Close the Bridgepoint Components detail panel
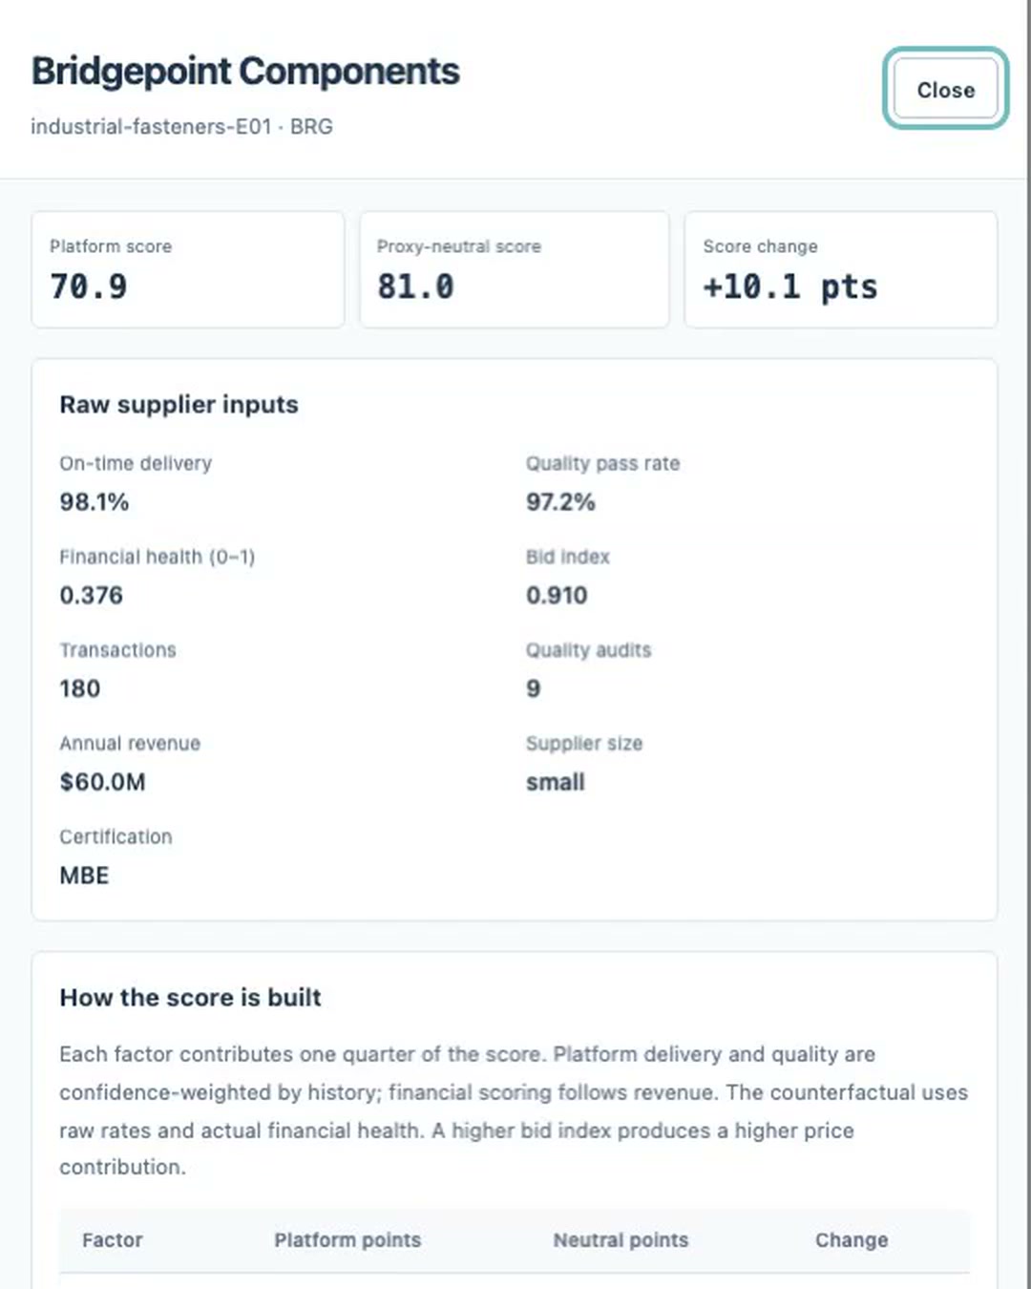Image resolution: width=1031 pixels, height=1289 pixels. (945, 89)
